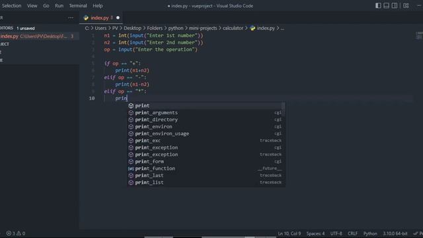Open the View menu
Image resolution: width=423 pixels, height=238 pixels.
32,6
